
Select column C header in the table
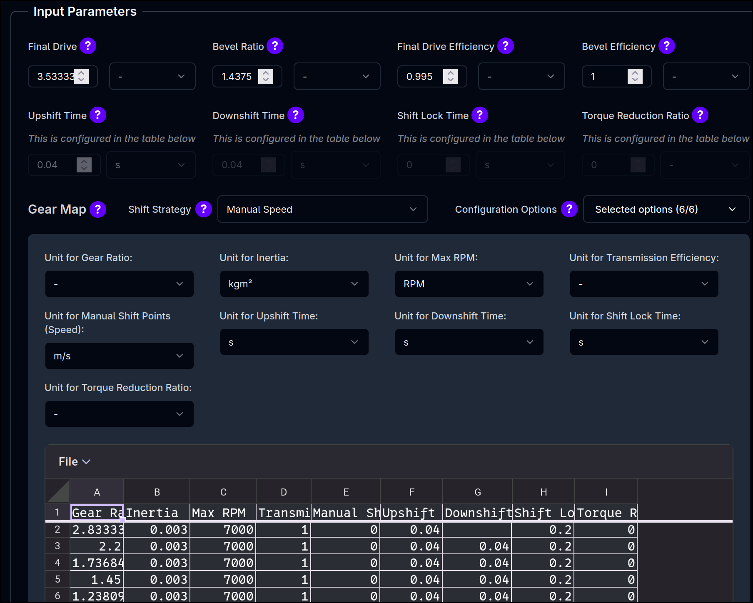point(223,492)
